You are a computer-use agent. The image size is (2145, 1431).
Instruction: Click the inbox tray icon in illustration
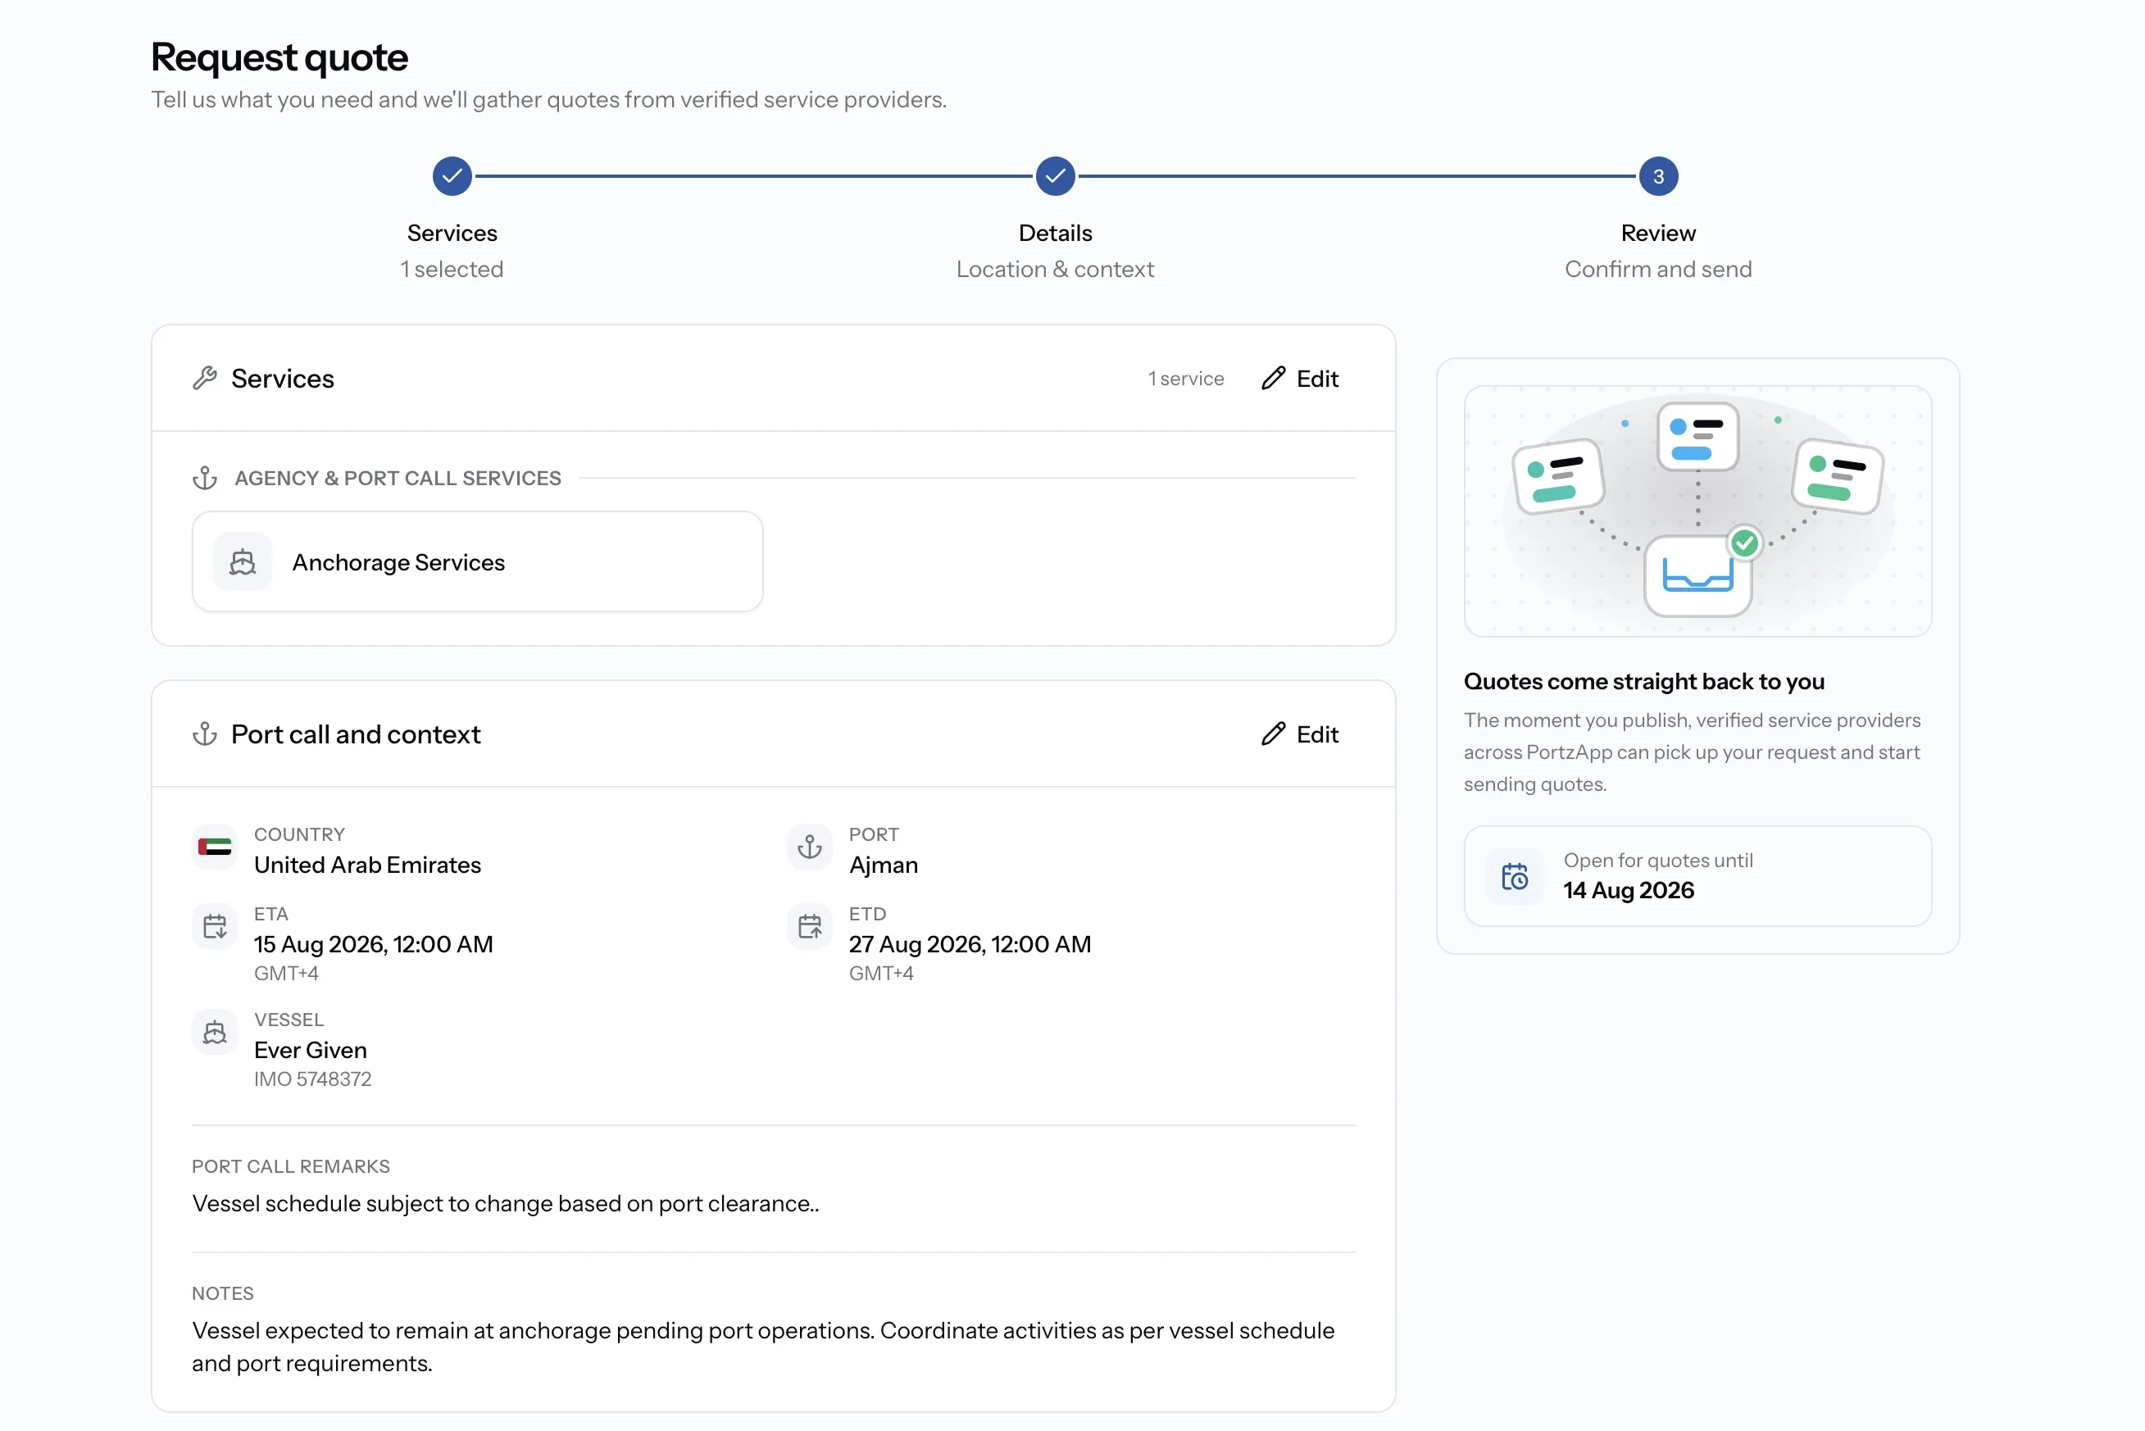(1697, 576)
